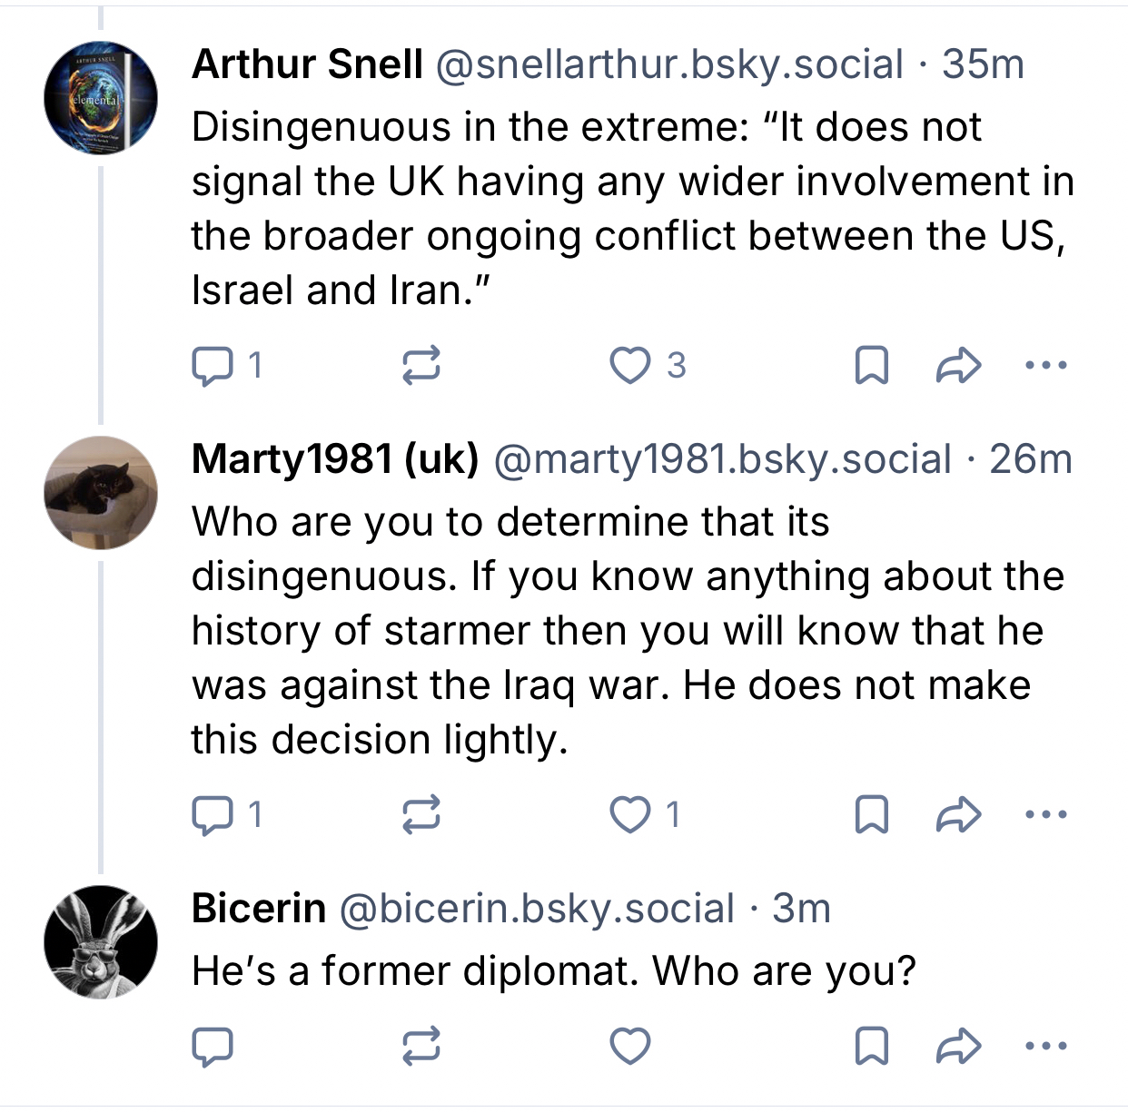The image size is (1128, 1112).
Task: Like Marty1981's post
Action: [629, 814]
